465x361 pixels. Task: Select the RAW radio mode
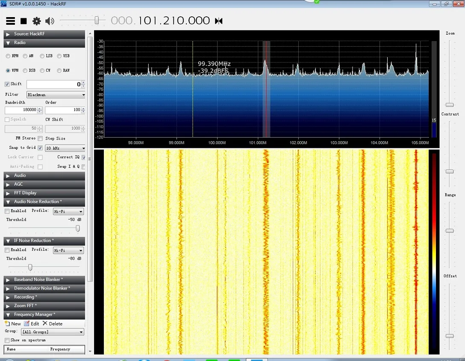[x=59, y=70]
